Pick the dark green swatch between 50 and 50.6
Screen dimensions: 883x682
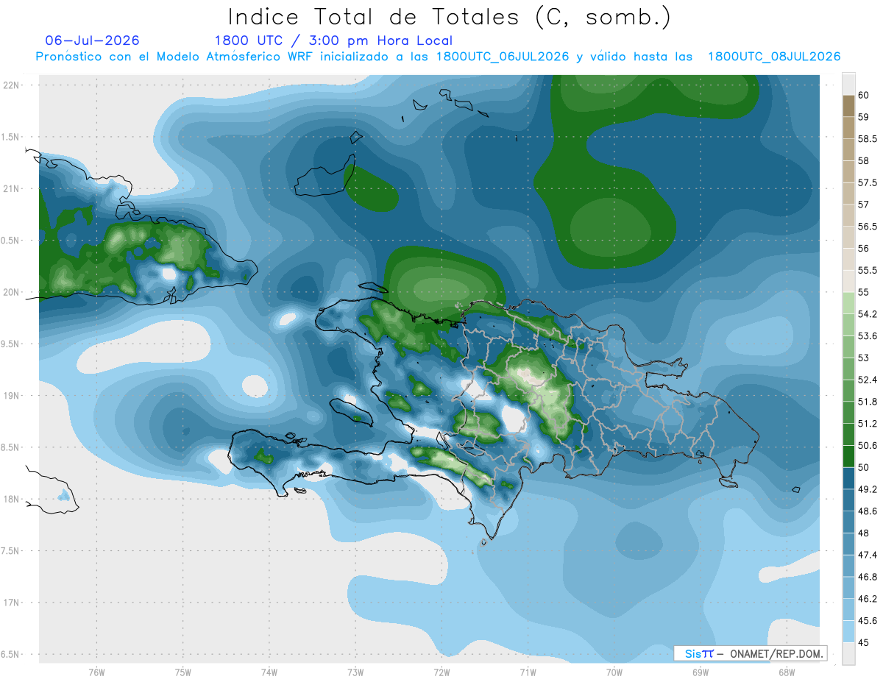coord(848,456)
